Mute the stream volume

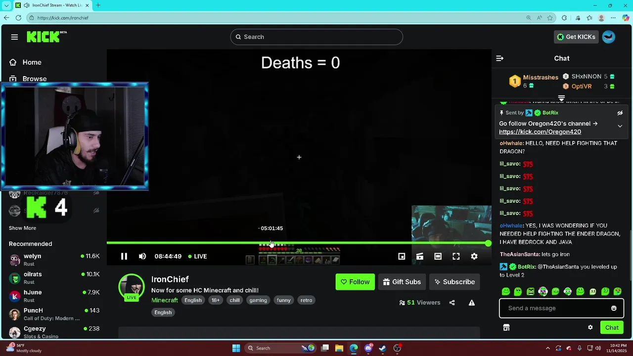point(142,256)
